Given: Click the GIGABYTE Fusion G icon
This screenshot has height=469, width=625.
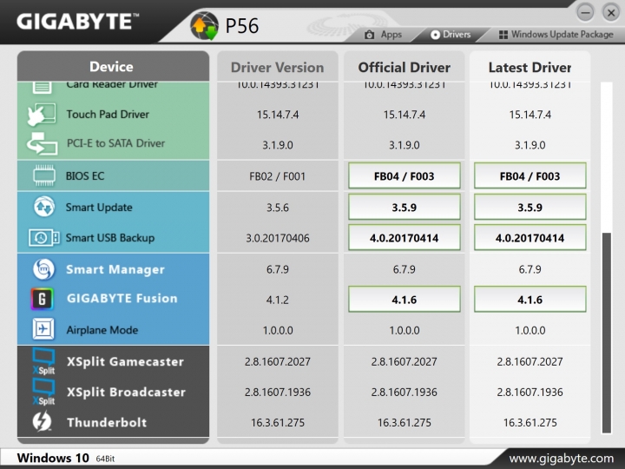Looking at the screenshot, I should pos(43,299).
